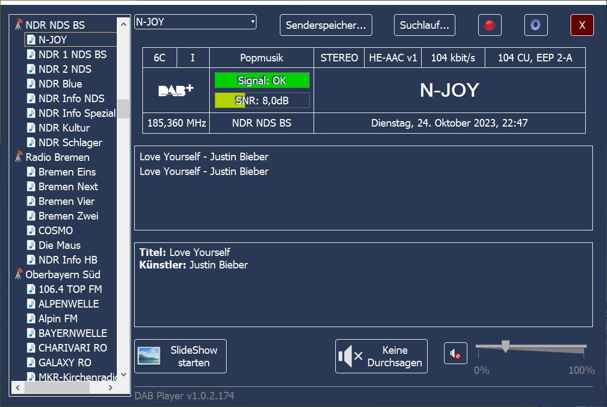Click the Künstler: Justin Bieber line

pos(193,265)
